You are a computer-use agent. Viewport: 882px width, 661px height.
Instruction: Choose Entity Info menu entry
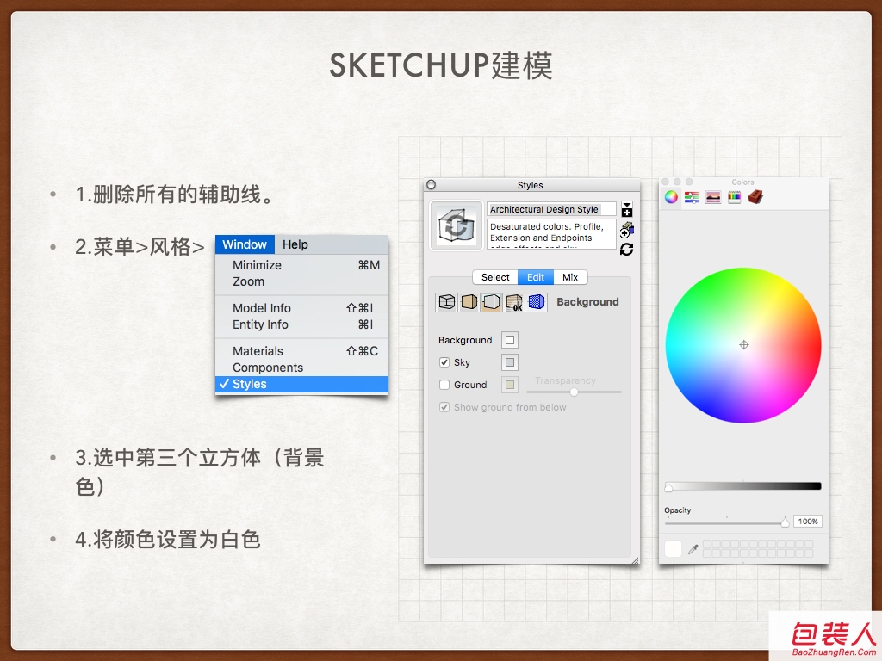click(302, 324)
